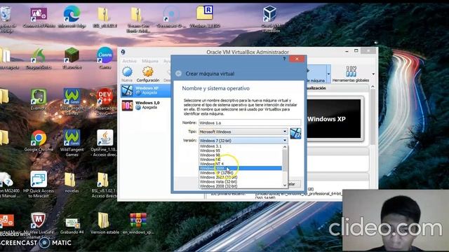
Task: Open HP Quick Access to Miracast shortcut
Action: pos(39,184)
